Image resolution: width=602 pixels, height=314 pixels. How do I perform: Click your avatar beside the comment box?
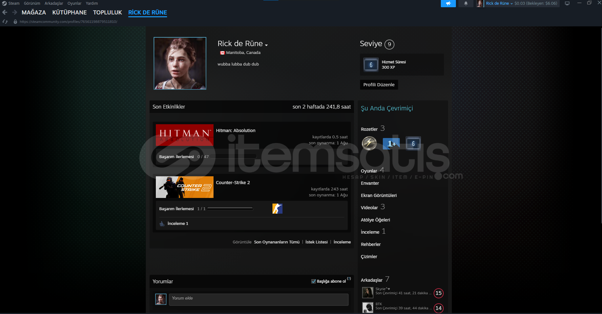(161, 299)
